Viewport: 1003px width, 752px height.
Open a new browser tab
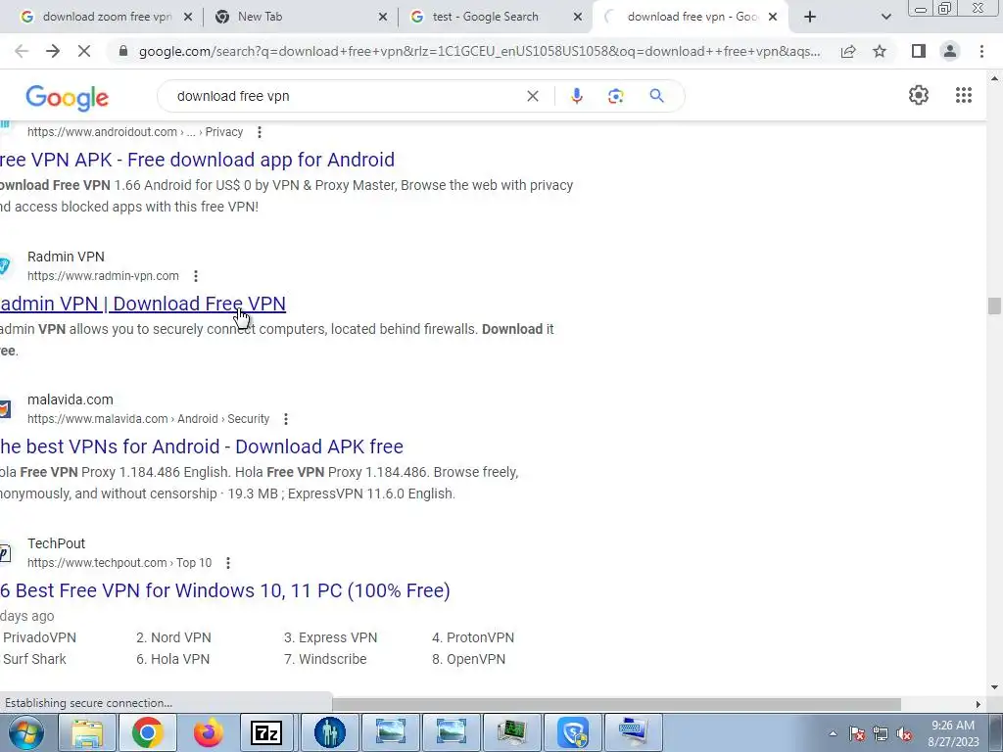point(810,17)
